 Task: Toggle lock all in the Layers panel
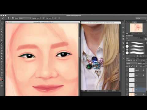(136, 66)
